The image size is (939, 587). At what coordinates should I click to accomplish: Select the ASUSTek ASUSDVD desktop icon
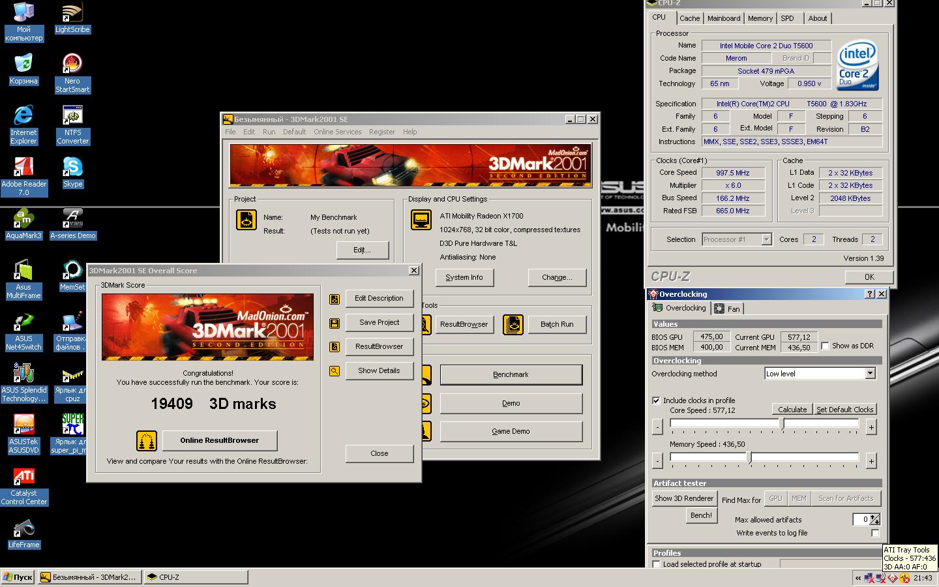click(23, 434)
